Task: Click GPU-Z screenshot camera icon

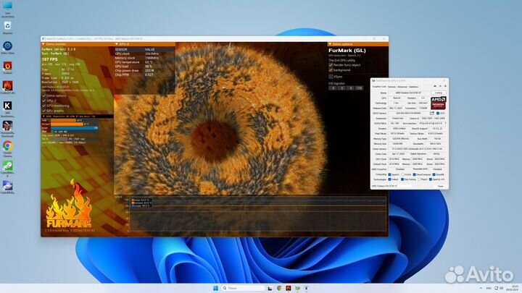Action: tap(435, 86)
